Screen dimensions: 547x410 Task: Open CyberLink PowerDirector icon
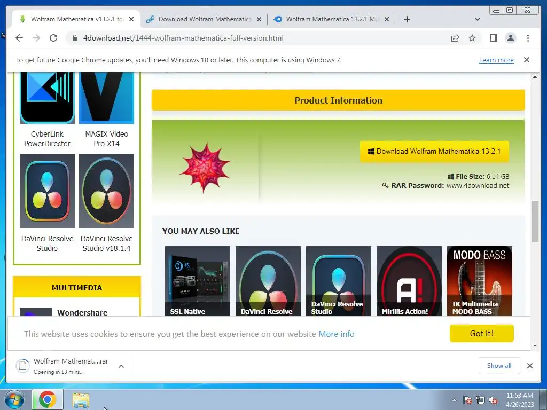47,98
